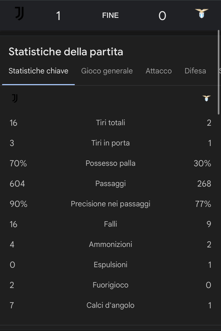The height and width of the screenshot is (331, 221).
Task: Select the Attacco tab
Action: (x=159, y=71)
